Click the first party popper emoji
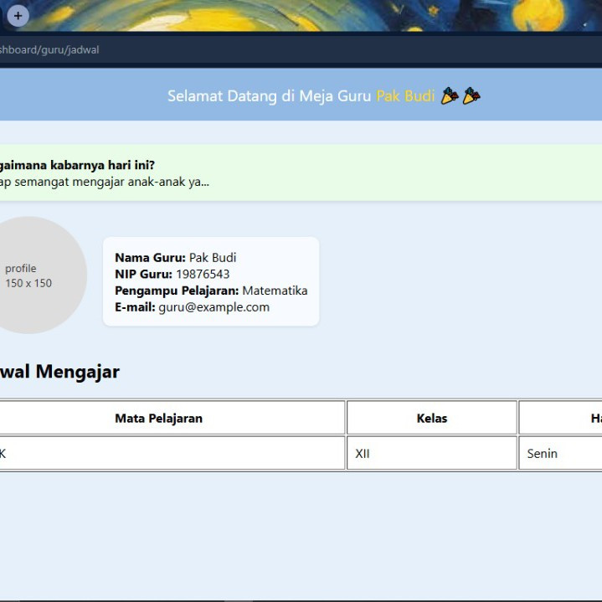Image resolution: width=602 pixels, height=602 pixels. coord(450,96)
